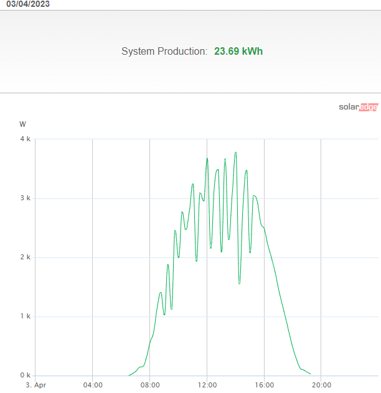Click the '3. Apr' x-axis label
Screen dimensions: 381x393
pos(36,385)
